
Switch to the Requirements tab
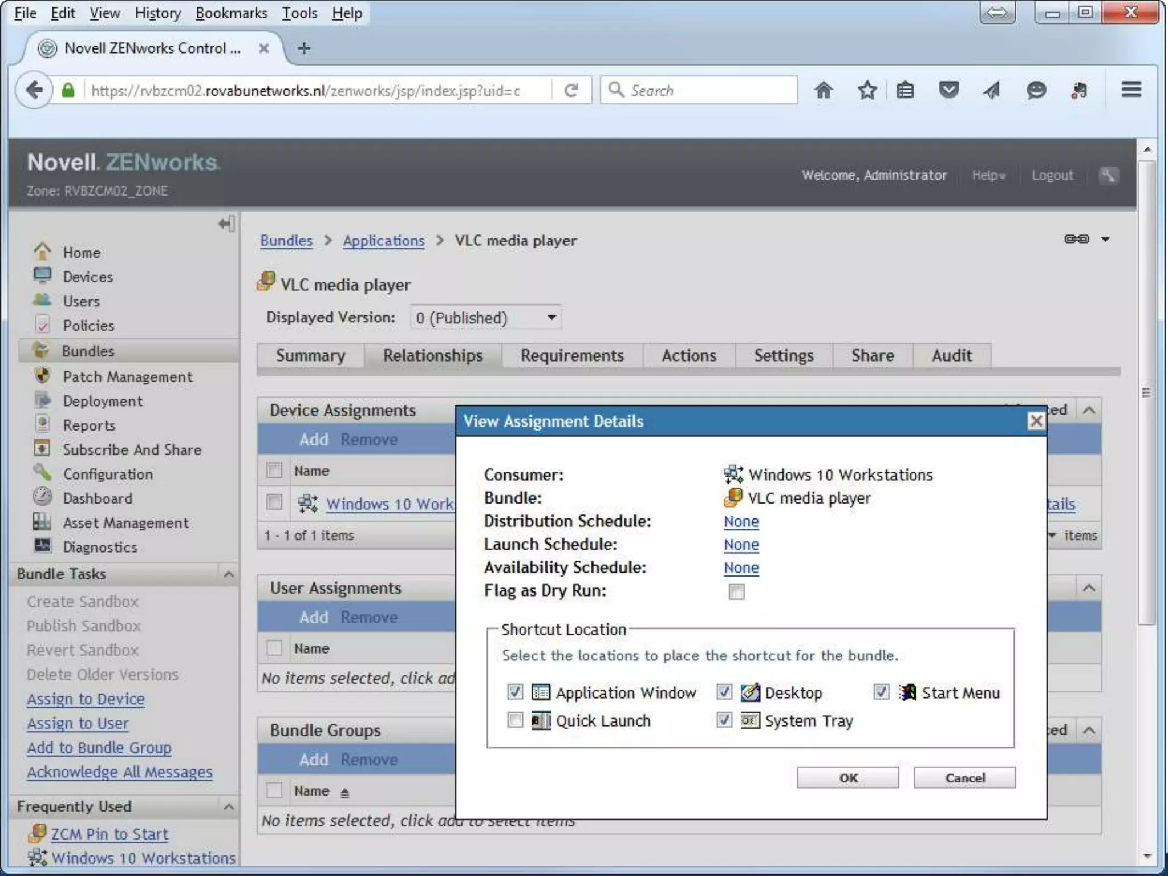(572, 355)
